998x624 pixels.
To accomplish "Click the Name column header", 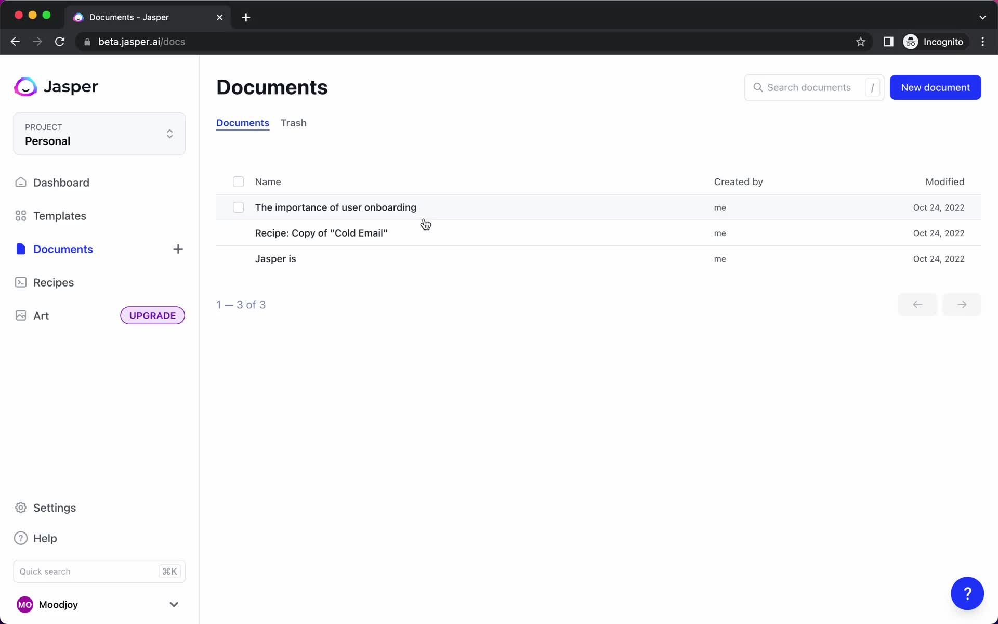I will point(268,181).
